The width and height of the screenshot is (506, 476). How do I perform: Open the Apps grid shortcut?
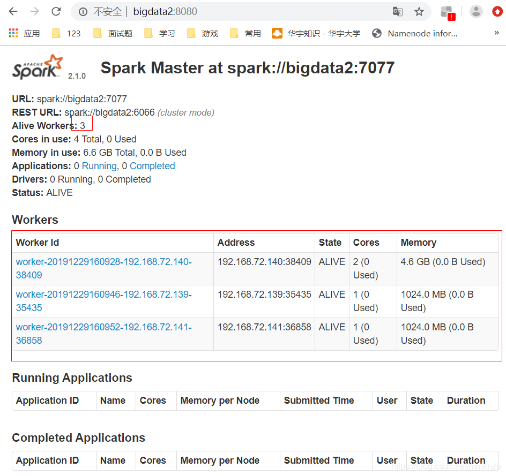tap(24, 34)
